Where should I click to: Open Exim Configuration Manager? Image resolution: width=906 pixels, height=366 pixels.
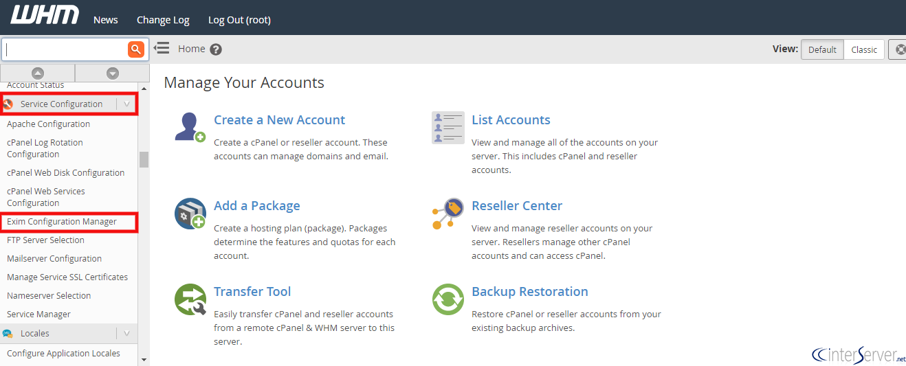click(x=62, y=222)
